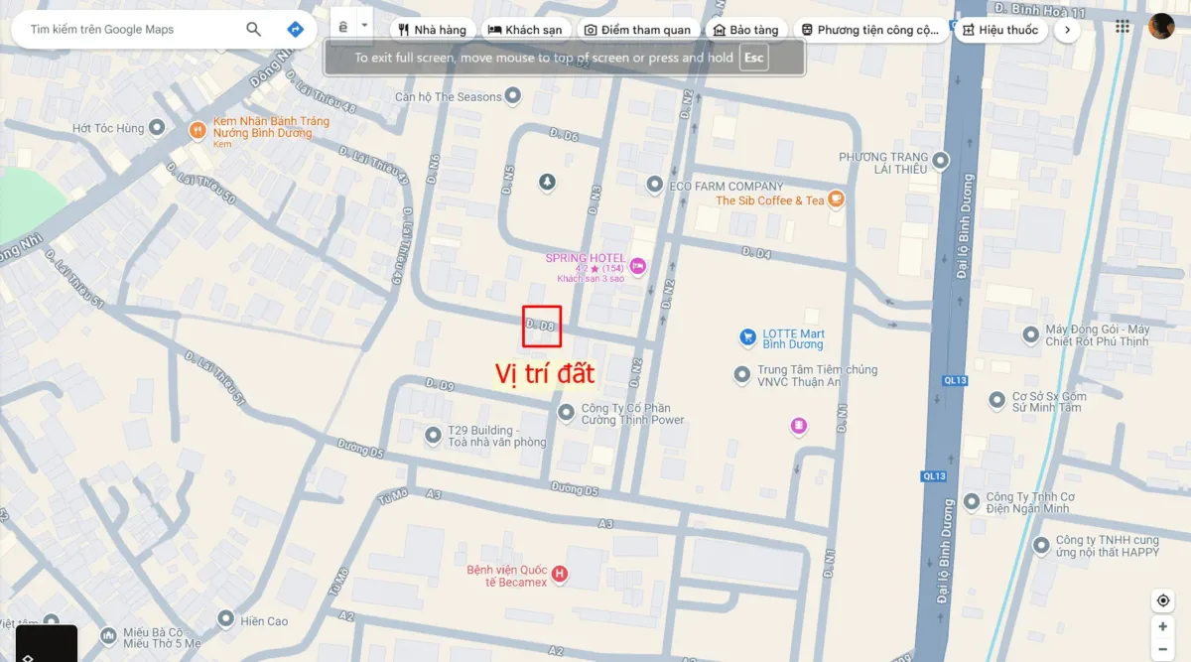The width and height of the screenshot is (1191, 662).
Task: Toggle the Phương tiện công cộng filter
Action: tap(870, 30)
